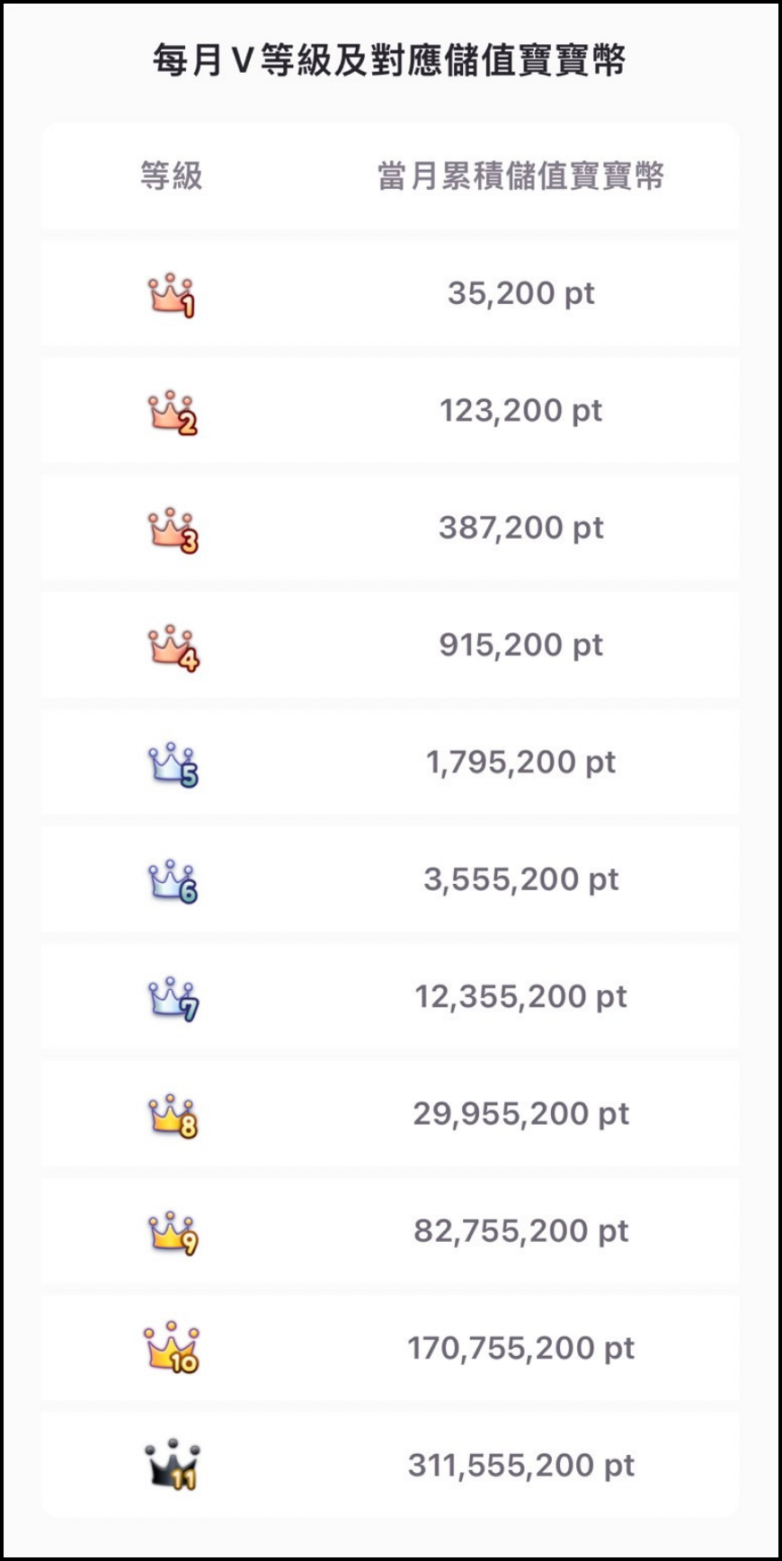Click the 1,795,200 pt value

tap(520, 763)
